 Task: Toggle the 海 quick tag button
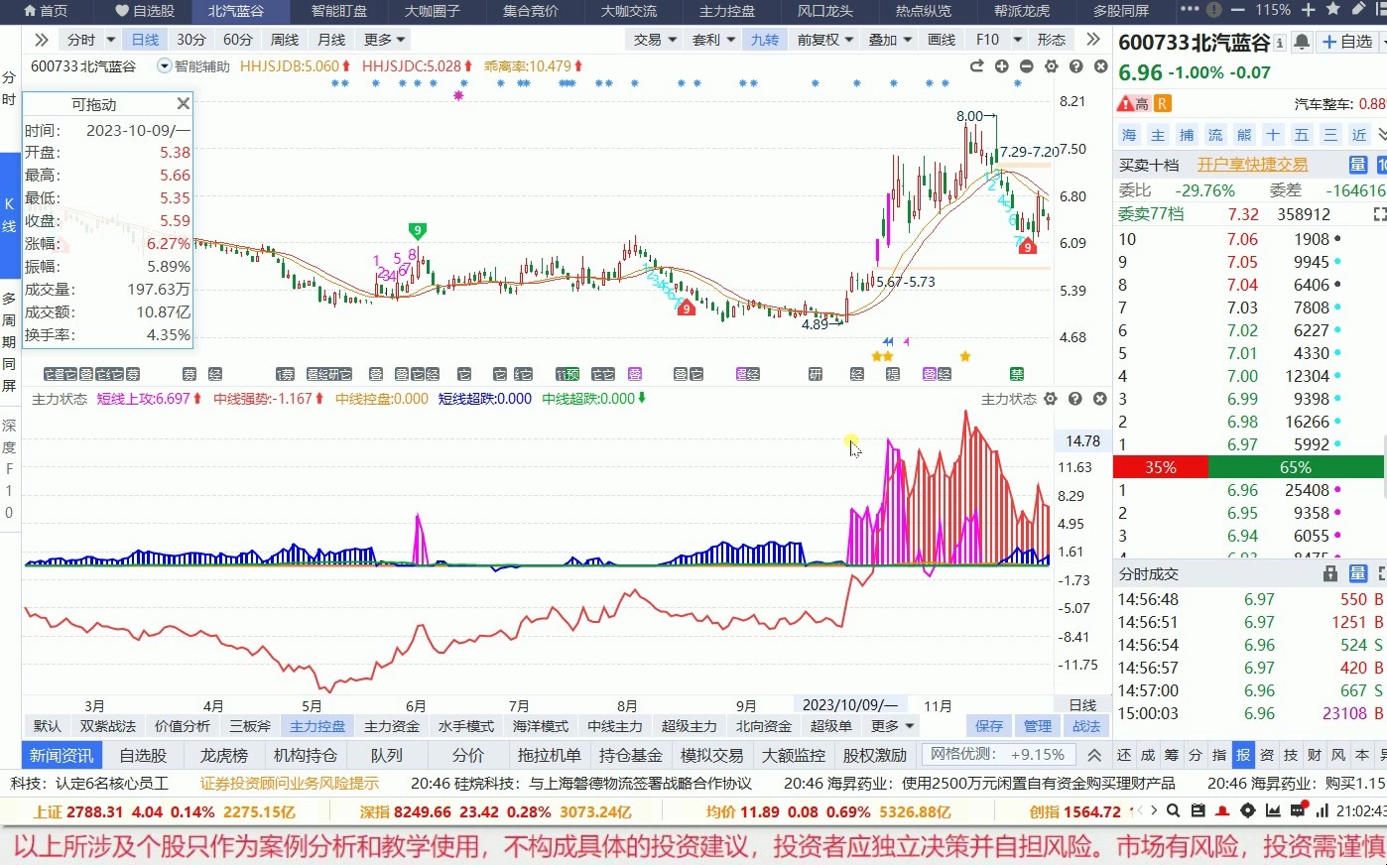(x=1129, y=135)
